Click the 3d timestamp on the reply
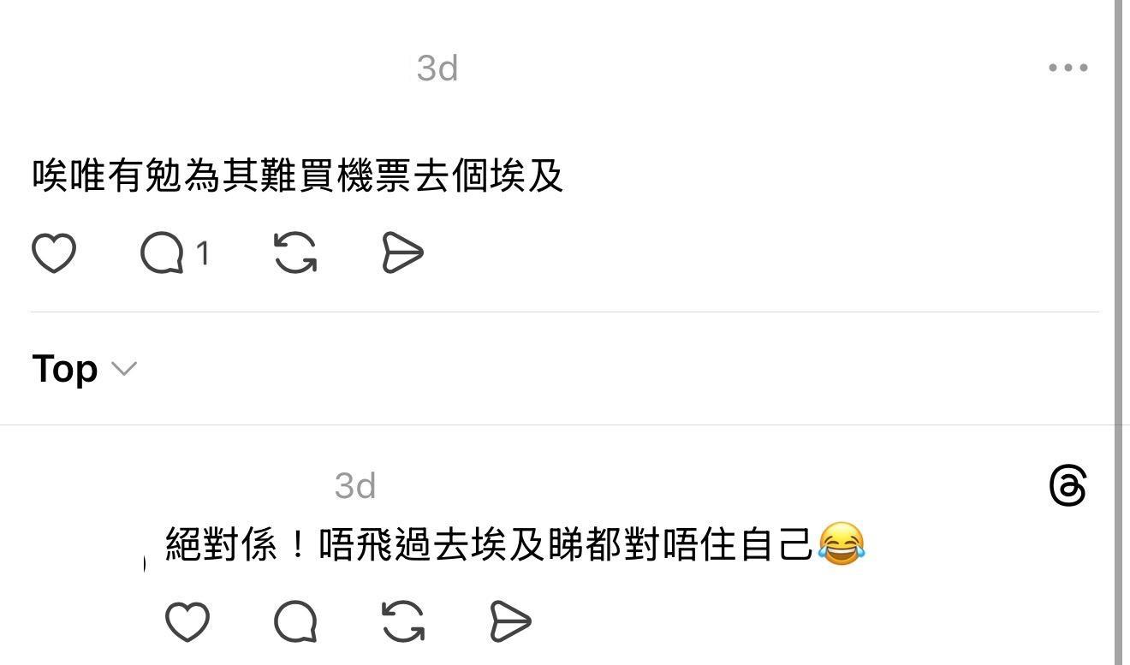This screenshot has height=665, width=1130. [355, 486]
